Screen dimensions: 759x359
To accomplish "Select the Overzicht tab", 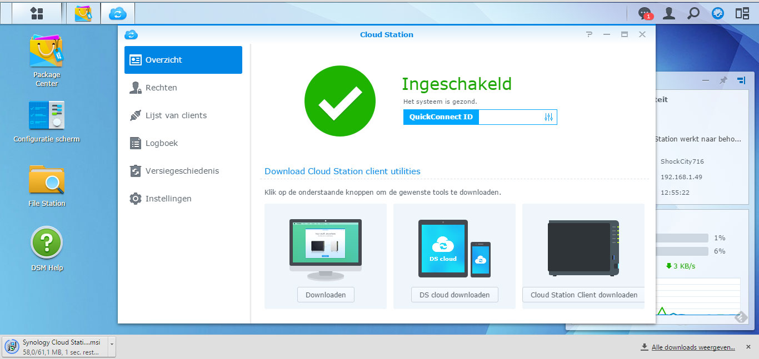I will 183,60.
